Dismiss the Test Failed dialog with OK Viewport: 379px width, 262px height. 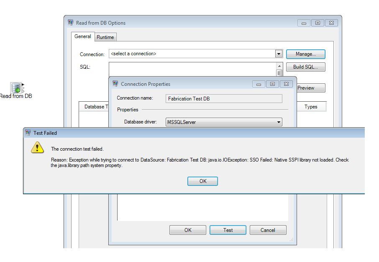click(x=202, y=181)
